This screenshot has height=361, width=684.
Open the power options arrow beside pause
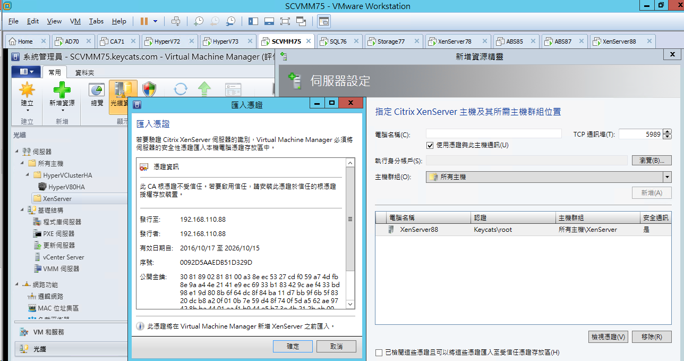point(155,21)
